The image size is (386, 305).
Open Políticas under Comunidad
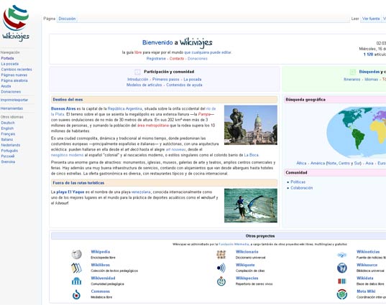click(298, 182)
